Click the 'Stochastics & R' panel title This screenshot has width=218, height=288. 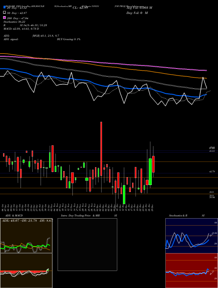coord(178,216)
